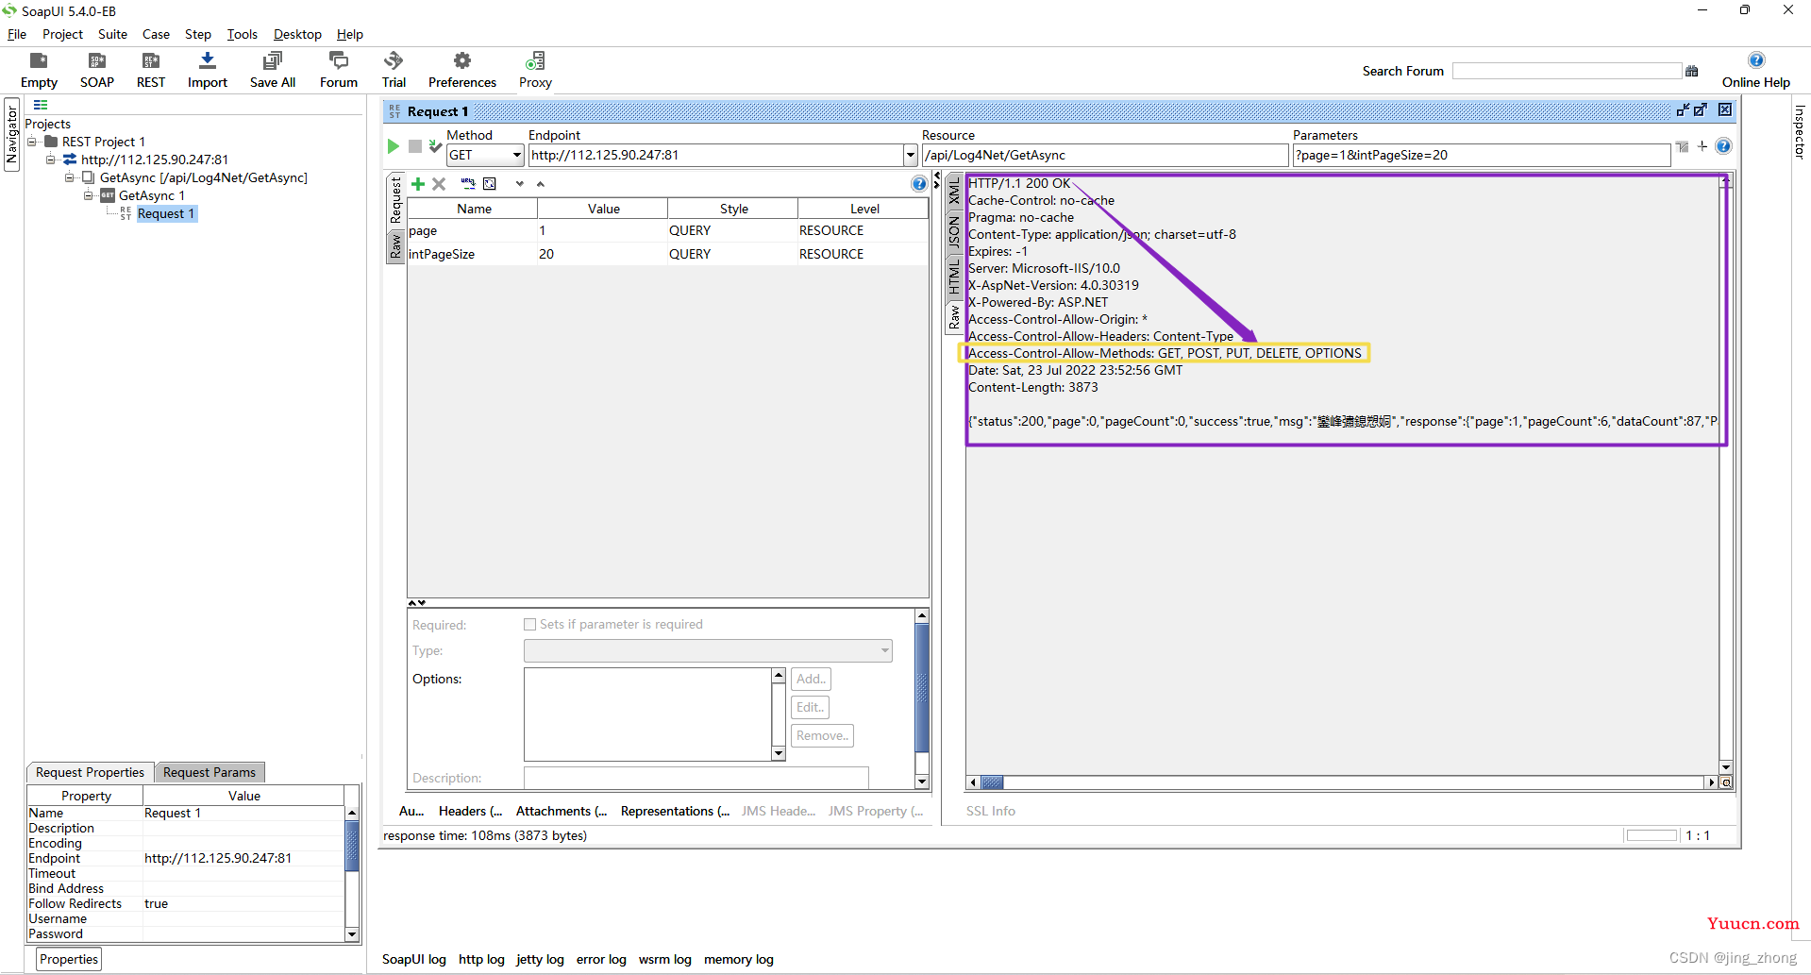The image size is (1811, 975).
Task: Open the memory log
Action: click(738, 959)
